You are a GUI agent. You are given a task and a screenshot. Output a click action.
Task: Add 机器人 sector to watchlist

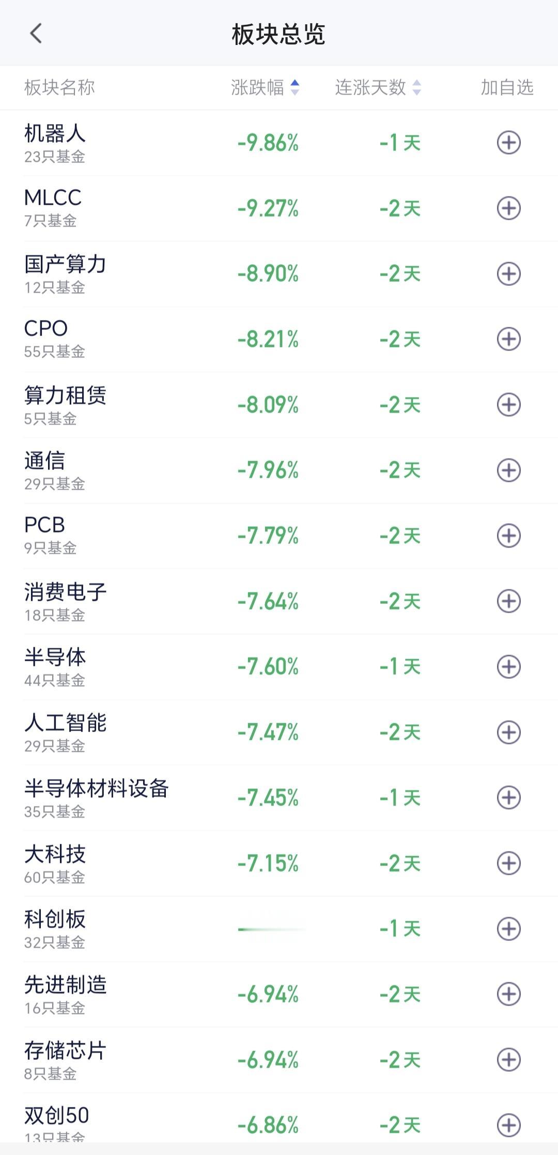508,143
